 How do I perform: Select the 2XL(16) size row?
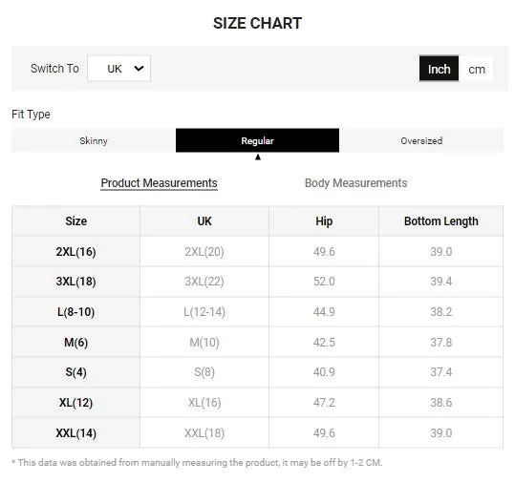coord(258,252)
